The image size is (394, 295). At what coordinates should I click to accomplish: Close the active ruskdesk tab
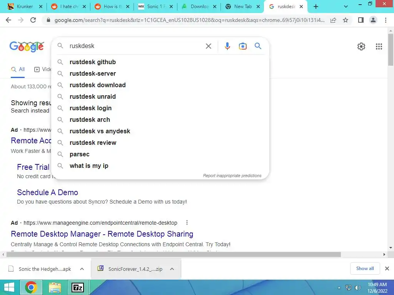tap(301, 7)
